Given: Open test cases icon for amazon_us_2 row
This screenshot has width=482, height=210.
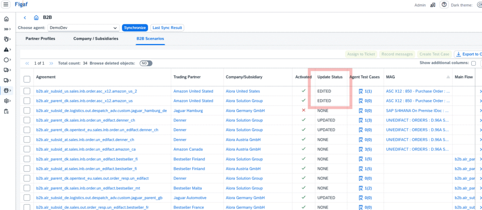Looking at the screenshot, I should pos(361,91).
